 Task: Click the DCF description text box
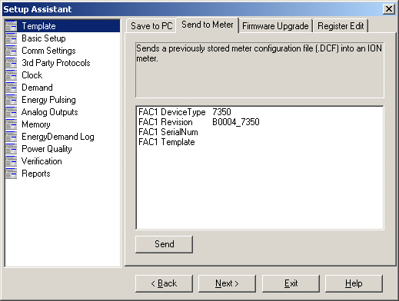(x=259, y=70)
